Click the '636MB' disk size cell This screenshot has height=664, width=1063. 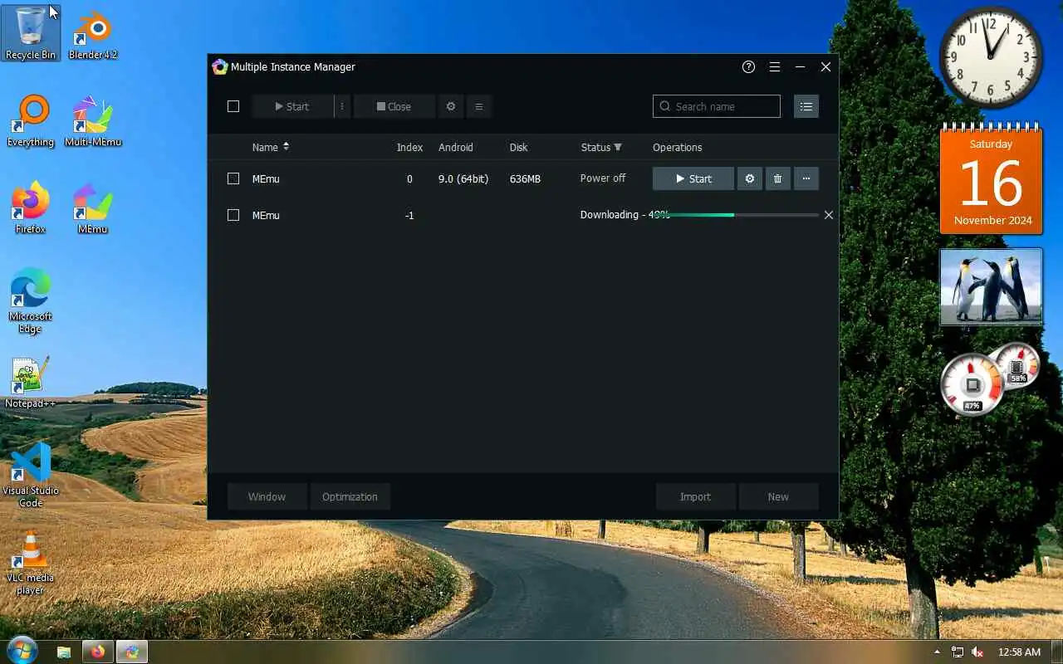[525, 178]
